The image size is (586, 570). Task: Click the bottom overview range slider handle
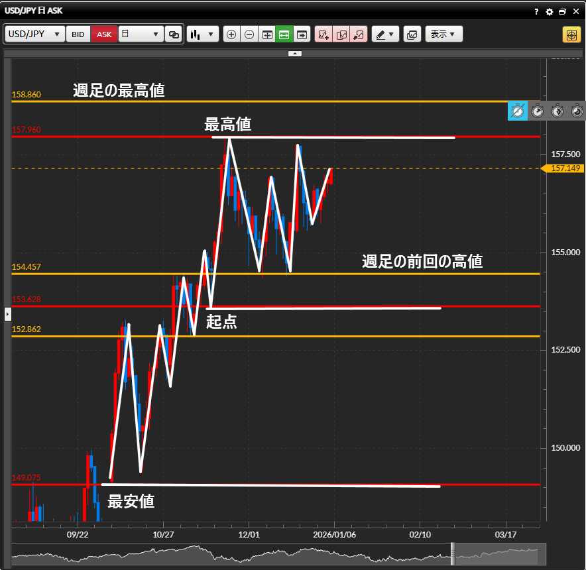tap(453, 554)
